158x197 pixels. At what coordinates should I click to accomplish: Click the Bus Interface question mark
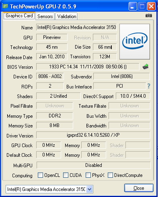click(x=149, y=86)
